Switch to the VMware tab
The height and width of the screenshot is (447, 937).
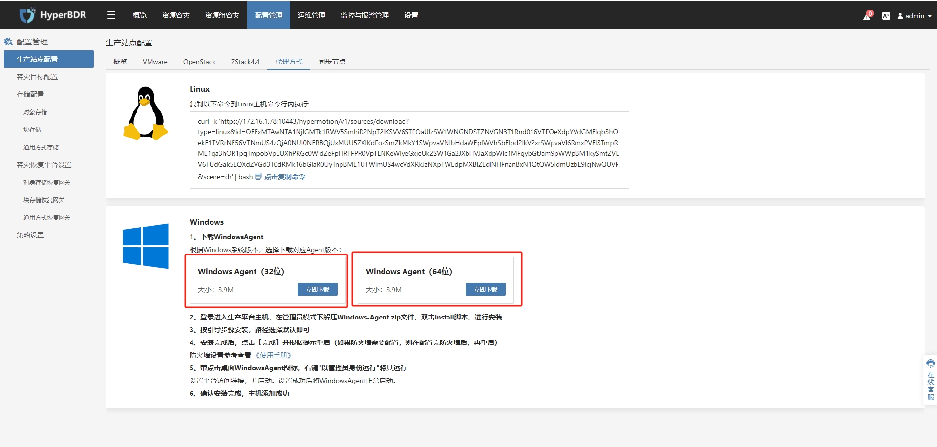click(x=155, y=62)
